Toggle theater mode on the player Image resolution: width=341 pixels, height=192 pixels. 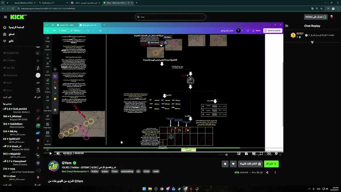254,154
